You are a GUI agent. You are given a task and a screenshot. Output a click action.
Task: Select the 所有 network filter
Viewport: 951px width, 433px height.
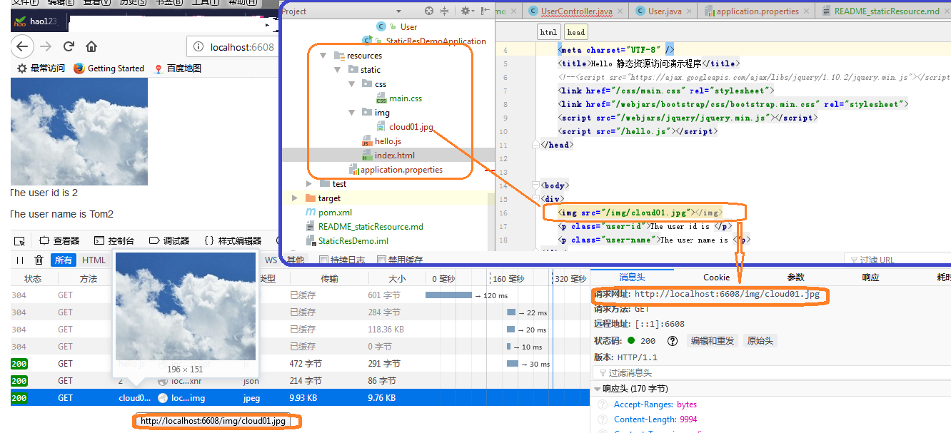tap(64, 260)
